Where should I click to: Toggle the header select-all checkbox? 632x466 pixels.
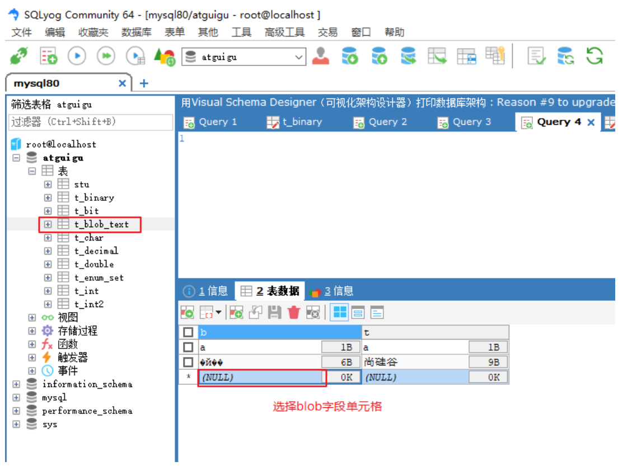pos(188,332)
